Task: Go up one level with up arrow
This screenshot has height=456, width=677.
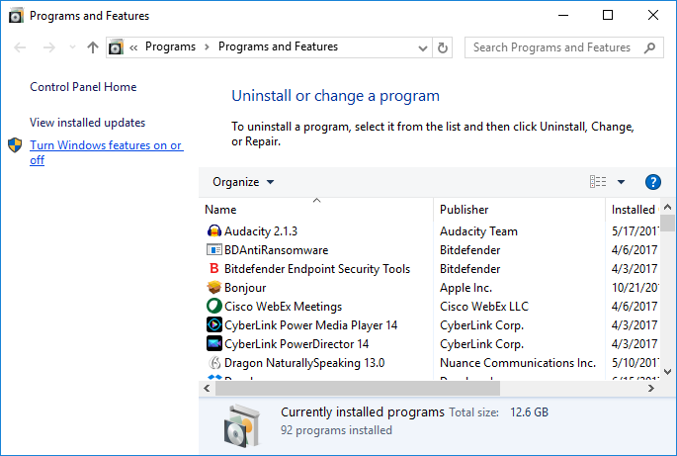Action: point(92,47)
